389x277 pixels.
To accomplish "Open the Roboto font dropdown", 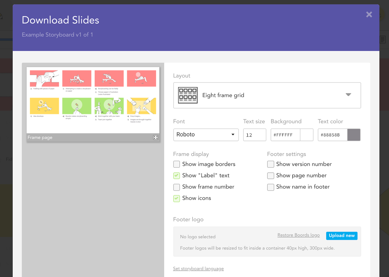I will [206, 135].
